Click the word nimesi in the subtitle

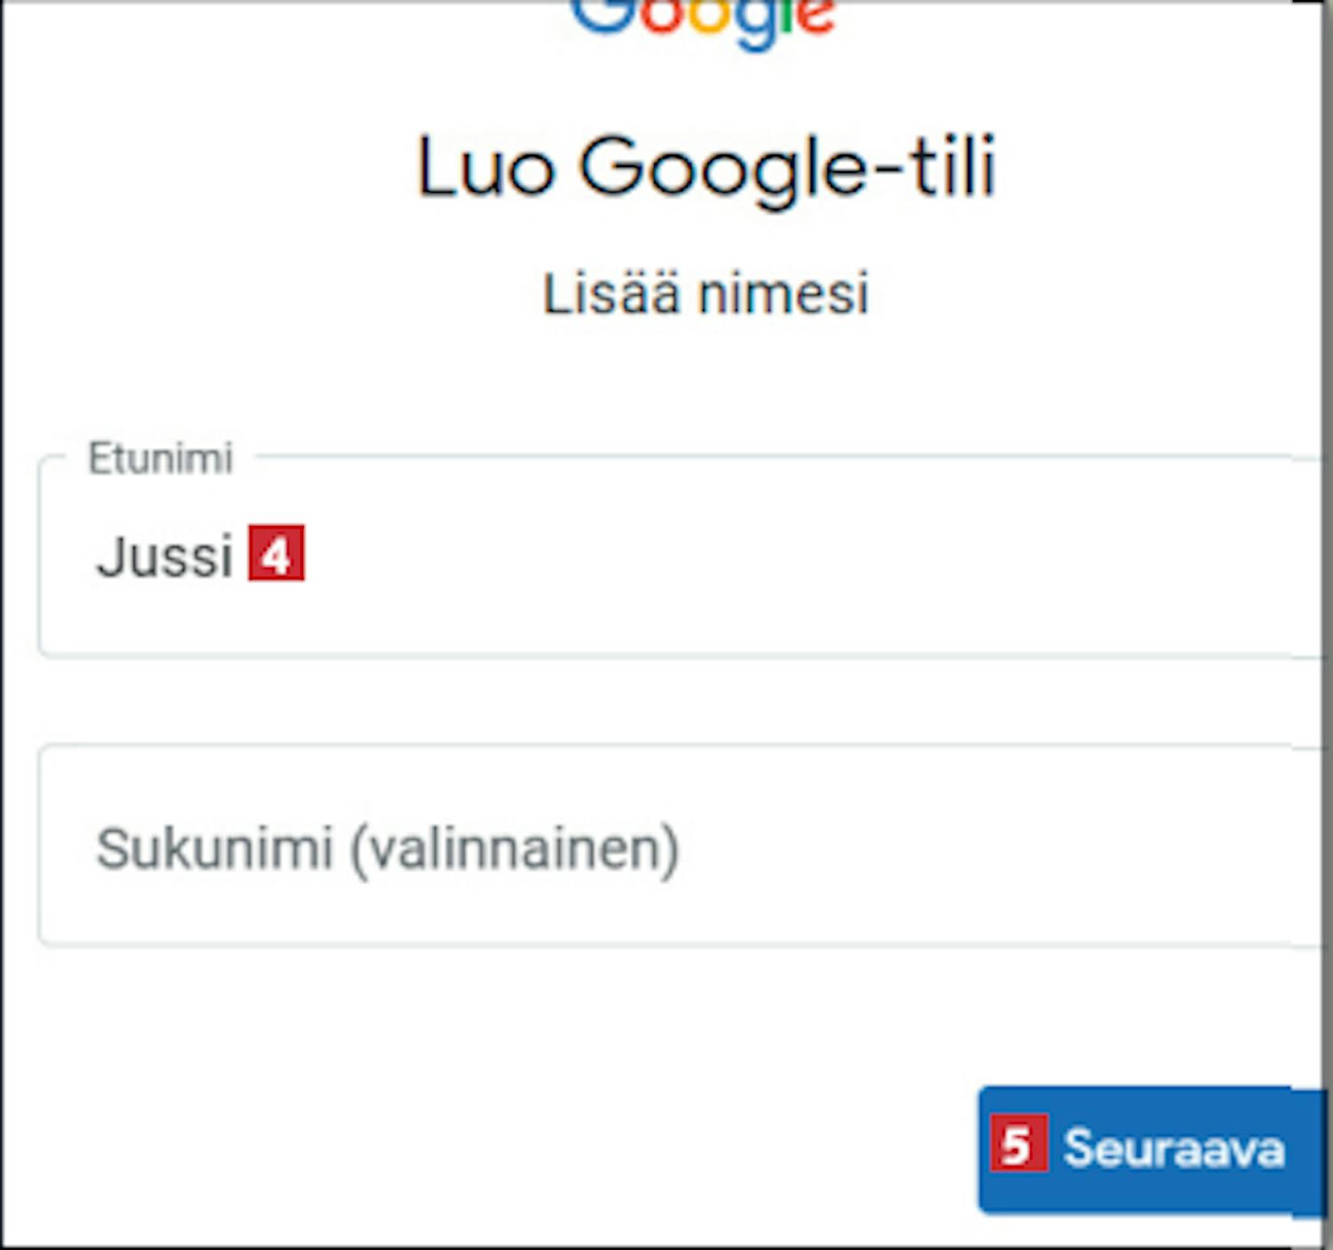tap(783, 293)
